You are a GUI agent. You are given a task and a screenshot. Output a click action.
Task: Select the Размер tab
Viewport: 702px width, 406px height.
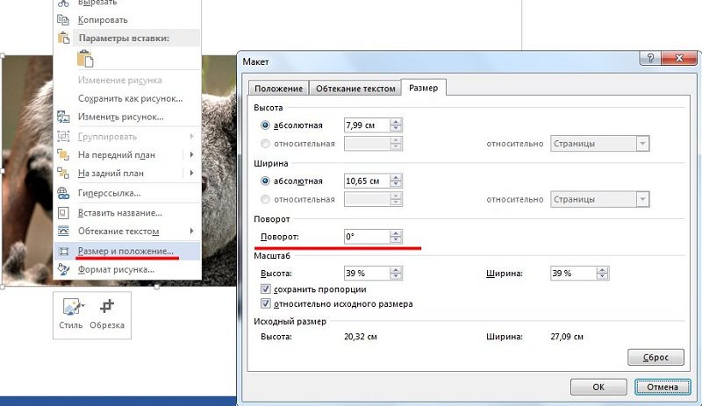(x=423, y=88)
